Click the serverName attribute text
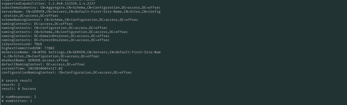Image resolution: width=347 pixels, height=105 pixels. [81, 12]
